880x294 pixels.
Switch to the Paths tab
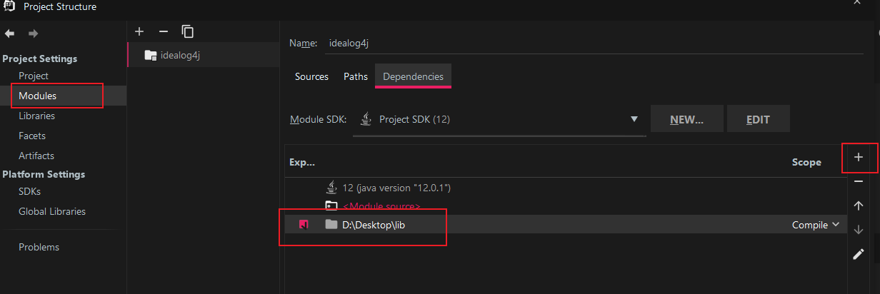click(x=356, y=76)
